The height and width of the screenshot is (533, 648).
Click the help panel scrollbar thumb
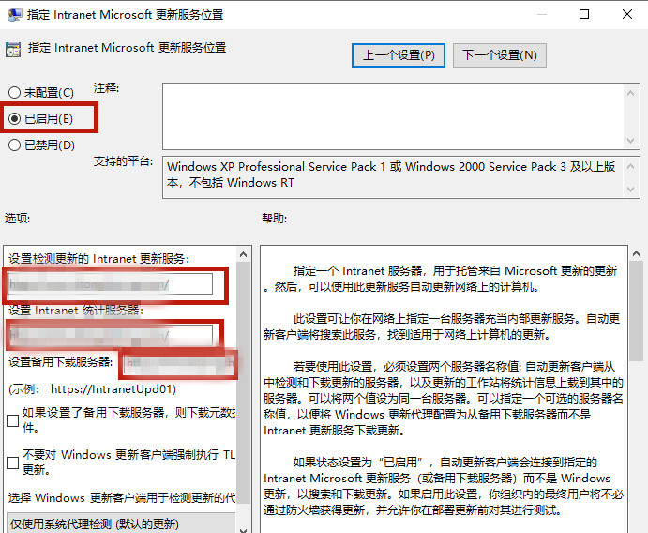(x=637, y=311)
